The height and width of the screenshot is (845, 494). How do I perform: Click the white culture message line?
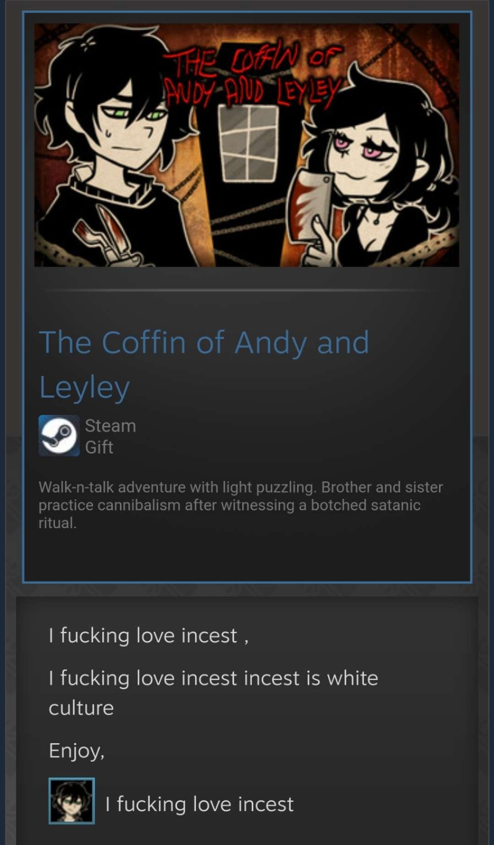click(x=213, y=693)
